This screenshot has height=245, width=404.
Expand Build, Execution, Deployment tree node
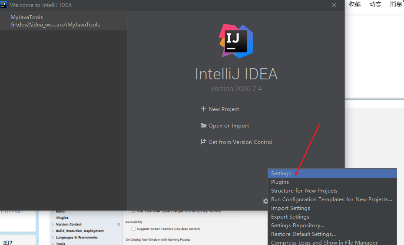tap(53, 231)
